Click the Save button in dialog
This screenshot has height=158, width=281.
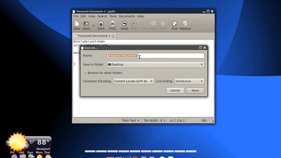tap(195, 90)
